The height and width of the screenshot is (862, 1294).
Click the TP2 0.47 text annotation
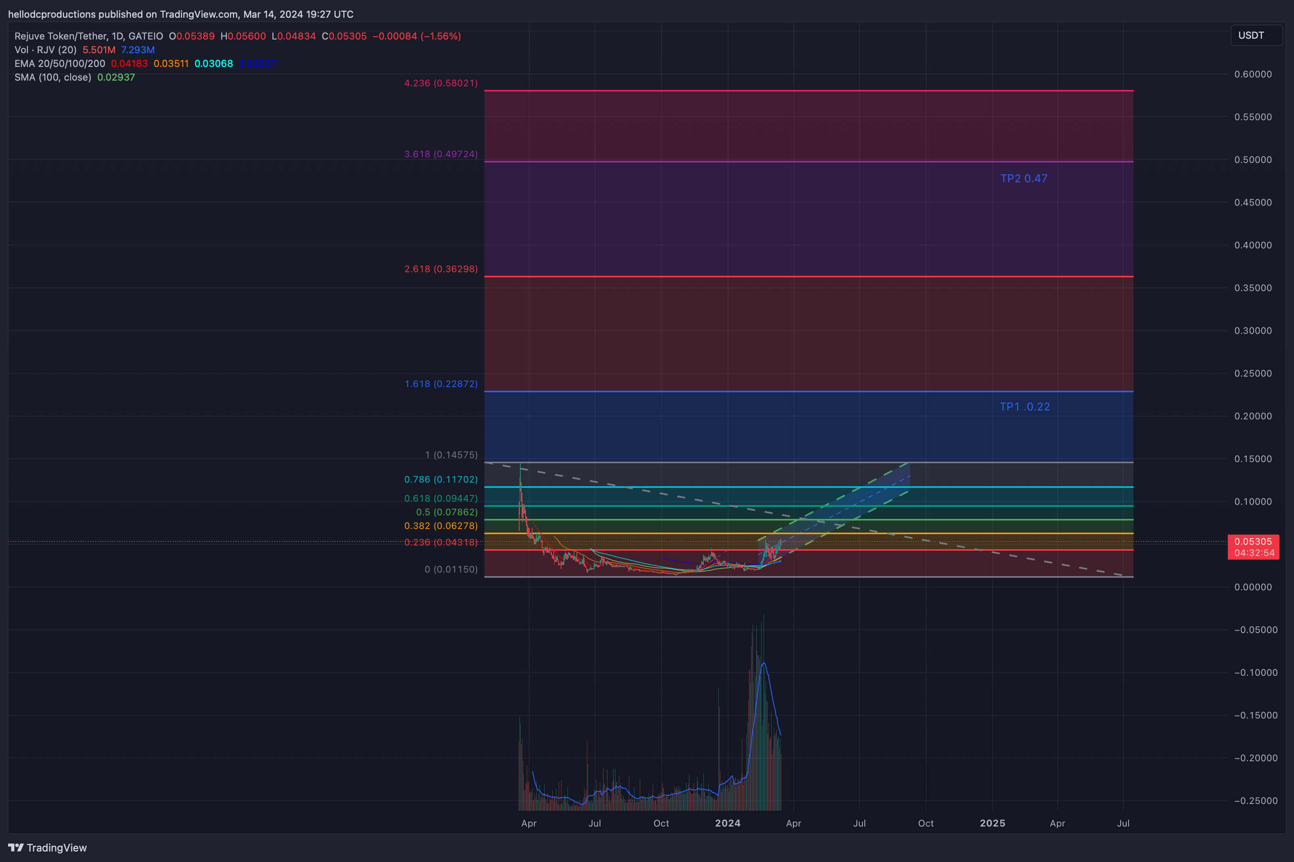tap(1023, 179)
